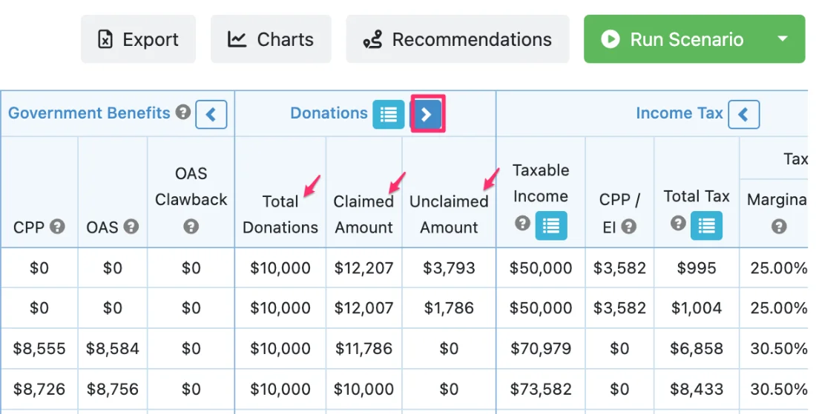Open Donations details list icon
This screenshot has height=414, width=816.
pos(388,114)
